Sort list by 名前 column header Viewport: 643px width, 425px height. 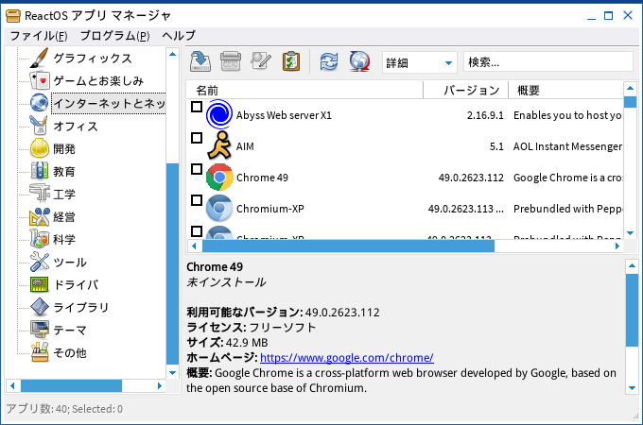click(305, 90)
